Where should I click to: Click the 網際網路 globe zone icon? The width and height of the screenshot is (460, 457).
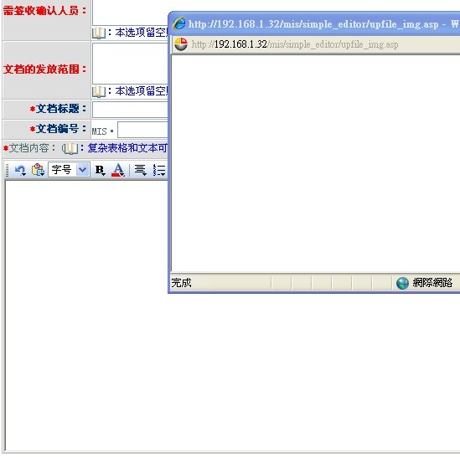pyautogui.click(x=402, y=283)
